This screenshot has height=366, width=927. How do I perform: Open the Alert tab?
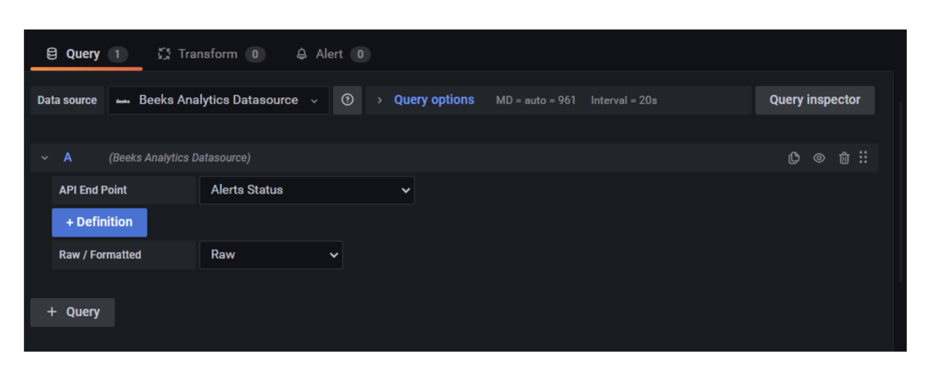click(333, 54)
